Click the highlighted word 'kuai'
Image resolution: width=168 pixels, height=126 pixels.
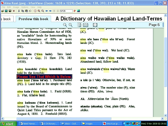(27, 80)
